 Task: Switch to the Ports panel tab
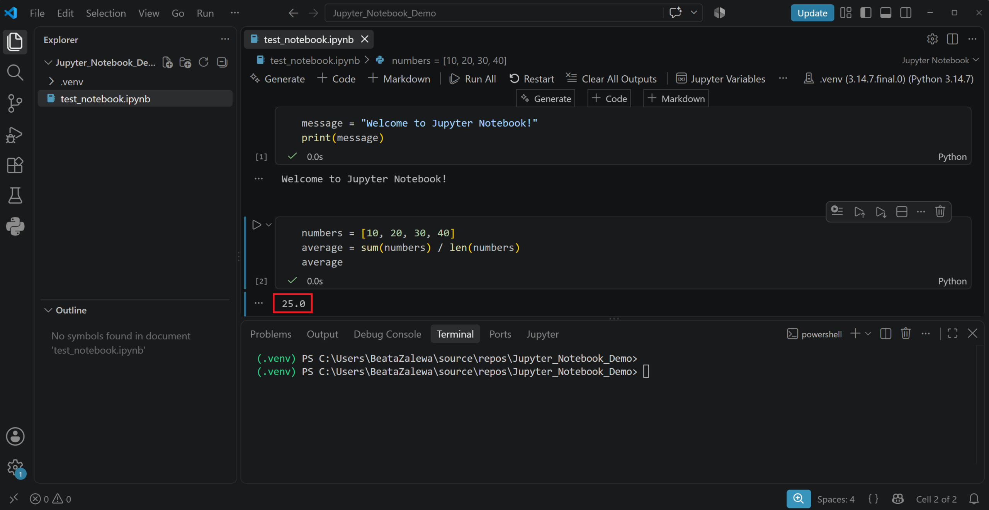click(x=500, y=334)
